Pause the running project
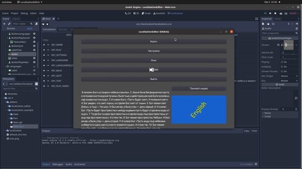The height and width of the screenshot is (169, 302). pyautogui.click(x=270, y=13)
